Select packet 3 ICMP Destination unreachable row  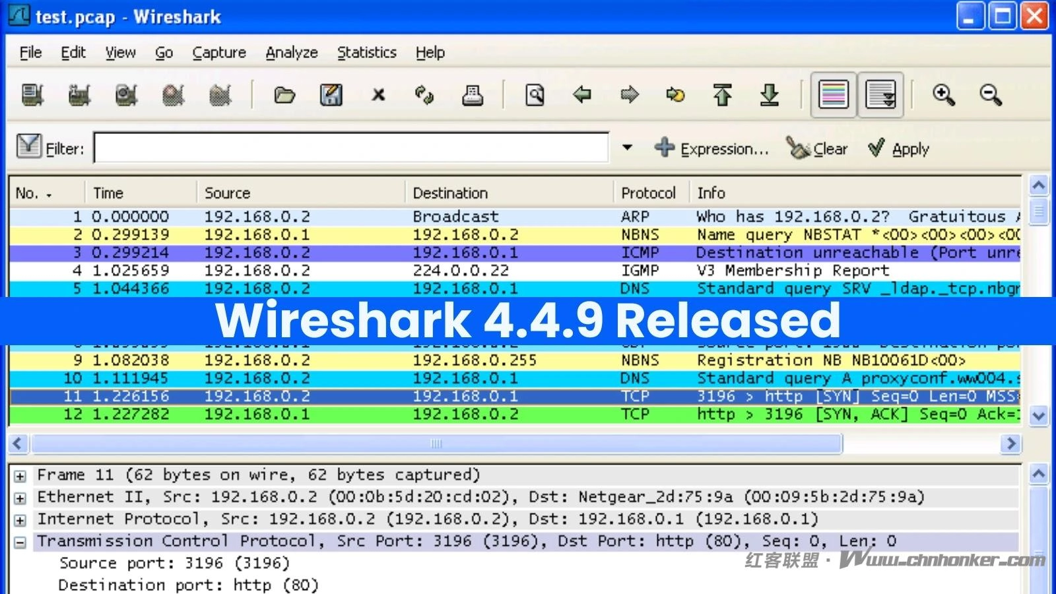[515, 253]
